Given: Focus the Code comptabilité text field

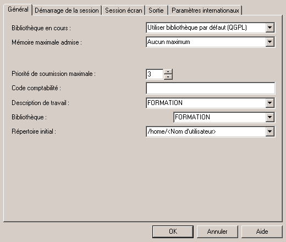Looking at the screenshot, I should click(211, 88).
